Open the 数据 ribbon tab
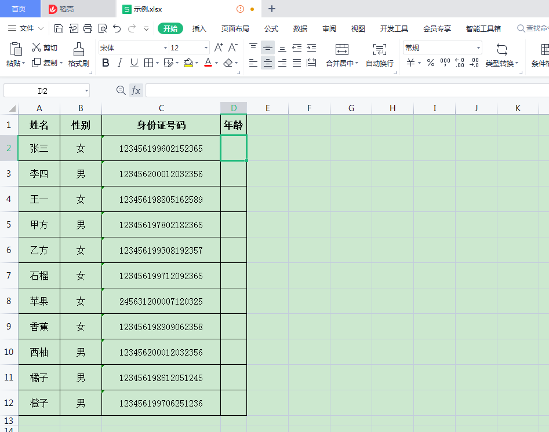549x432 pixels. click(x=300, y=28)
